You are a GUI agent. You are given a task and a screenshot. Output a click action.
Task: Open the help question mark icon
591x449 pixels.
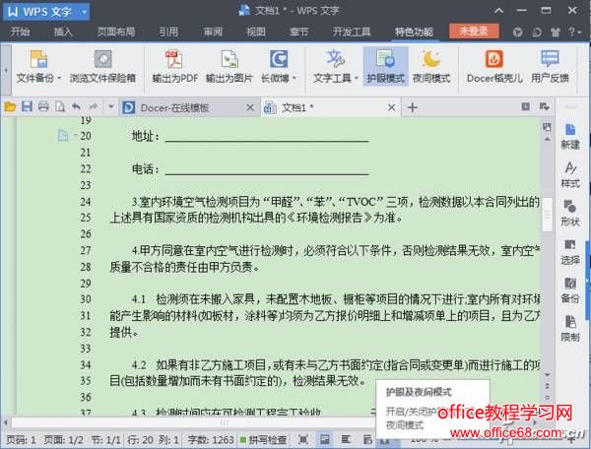pyautogui.click(x=571, y=32)
